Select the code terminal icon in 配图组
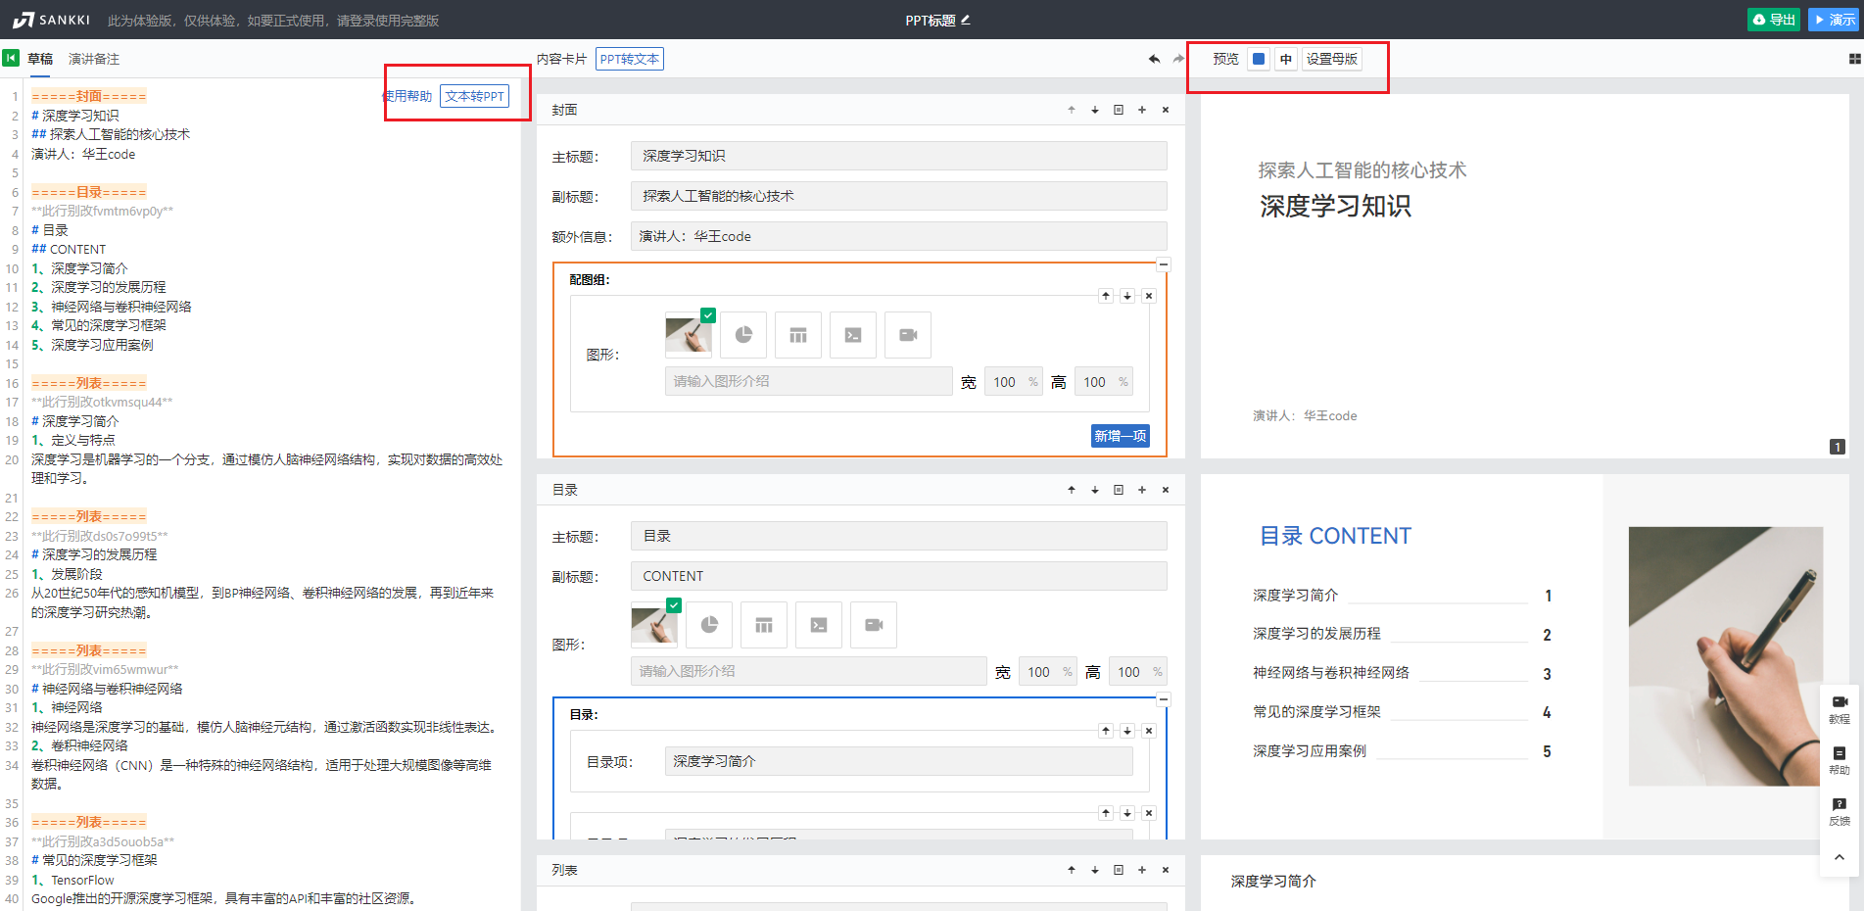The width and height of the screenshot is (1864, 911). [x=853, y=335]
